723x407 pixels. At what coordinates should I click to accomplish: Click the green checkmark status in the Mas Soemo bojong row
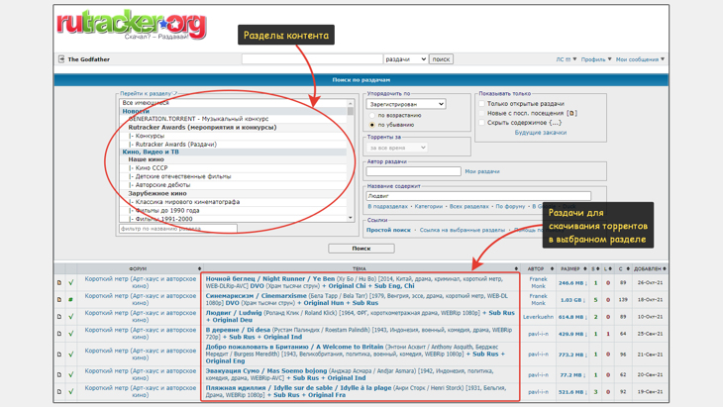71,374
